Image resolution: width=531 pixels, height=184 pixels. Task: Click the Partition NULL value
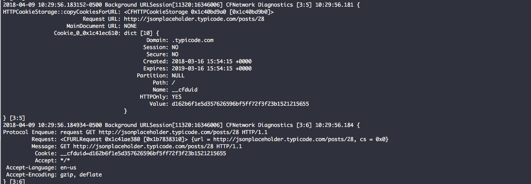(178, 76)
